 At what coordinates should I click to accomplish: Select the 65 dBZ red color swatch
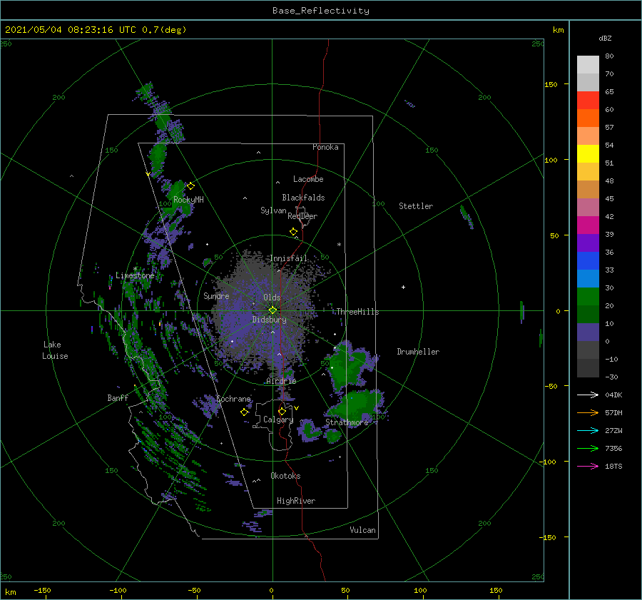pos(588,100)
